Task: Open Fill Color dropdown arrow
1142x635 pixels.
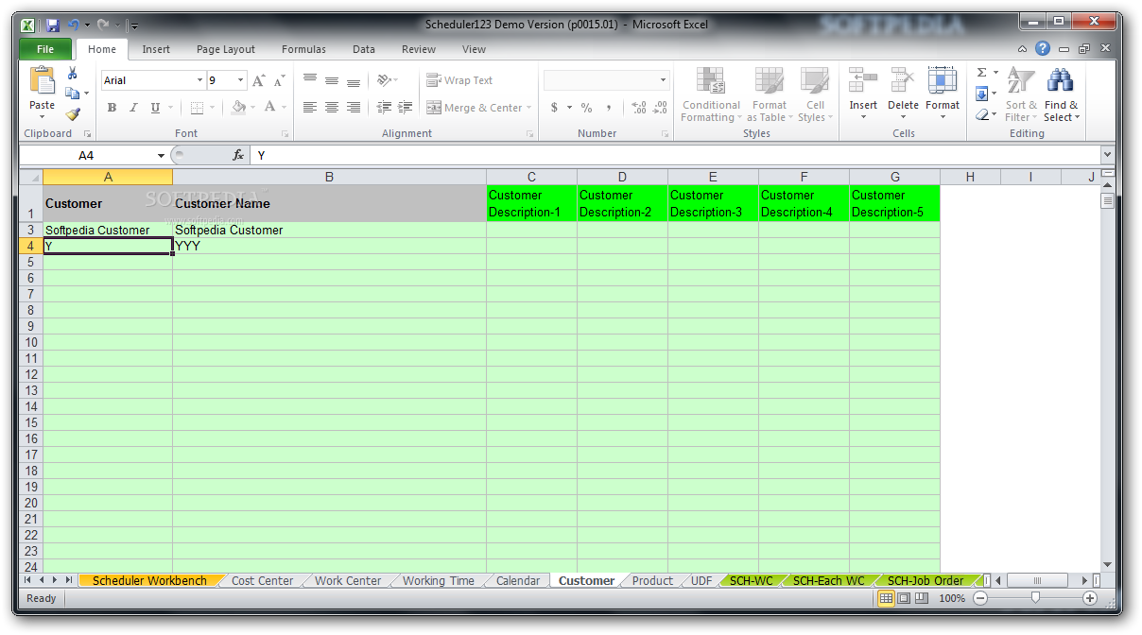Action: pos(251,108)
